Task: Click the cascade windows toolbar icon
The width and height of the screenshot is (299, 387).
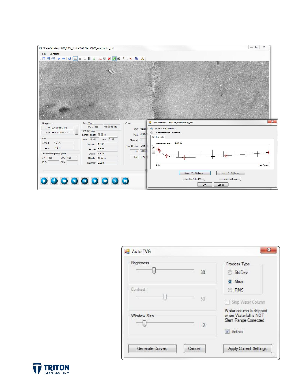Action: point(53,59)
